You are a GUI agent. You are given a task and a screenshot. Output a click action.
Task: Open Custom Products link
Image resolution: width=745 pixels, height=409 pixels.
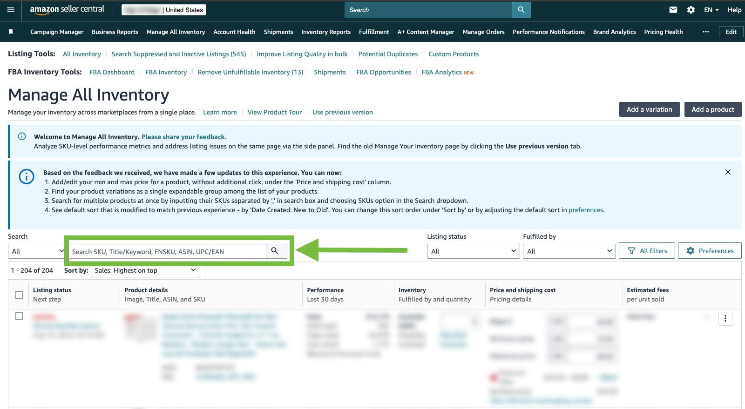point(454,54)
